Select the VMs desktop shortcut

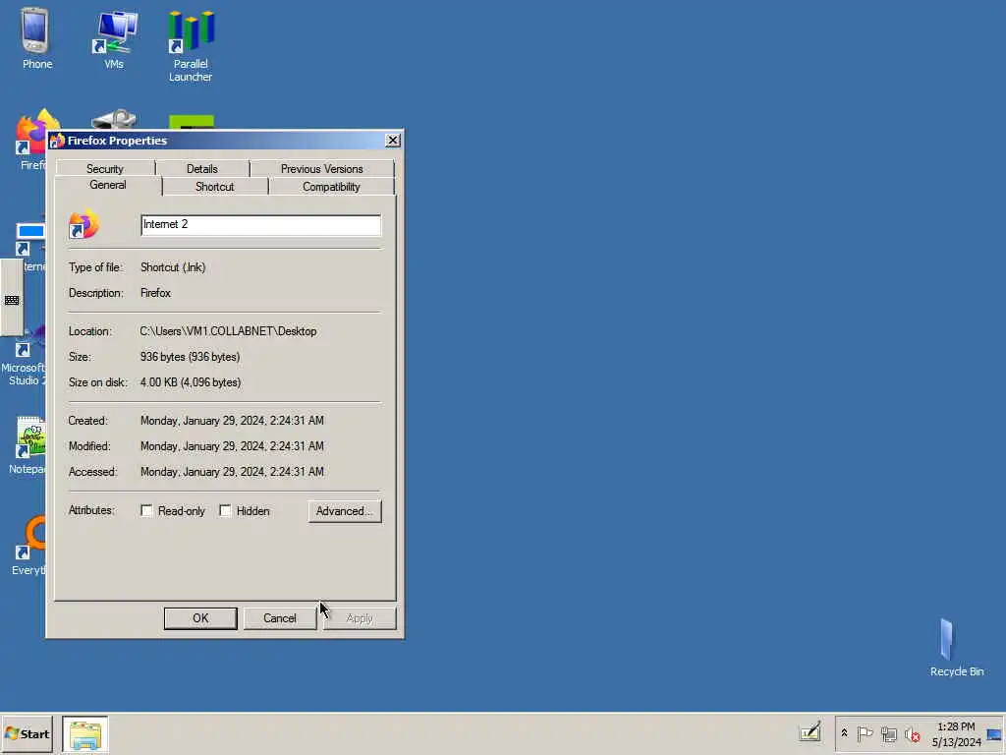pos(114,38)
